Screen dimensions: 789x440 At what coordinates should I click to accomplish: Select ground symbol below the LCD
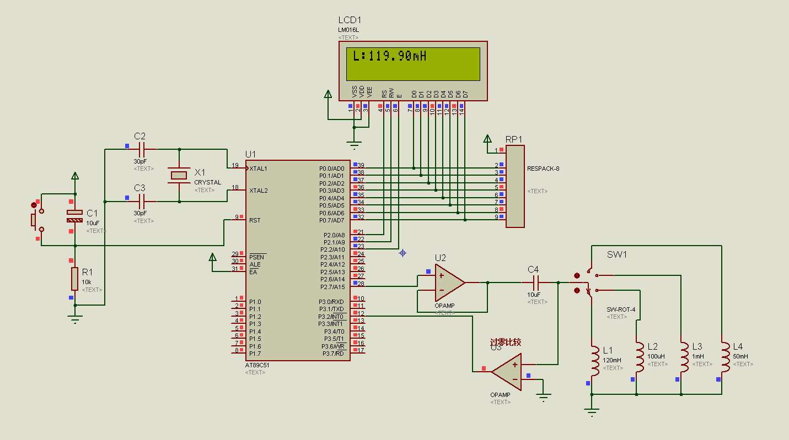coord(354,145)
